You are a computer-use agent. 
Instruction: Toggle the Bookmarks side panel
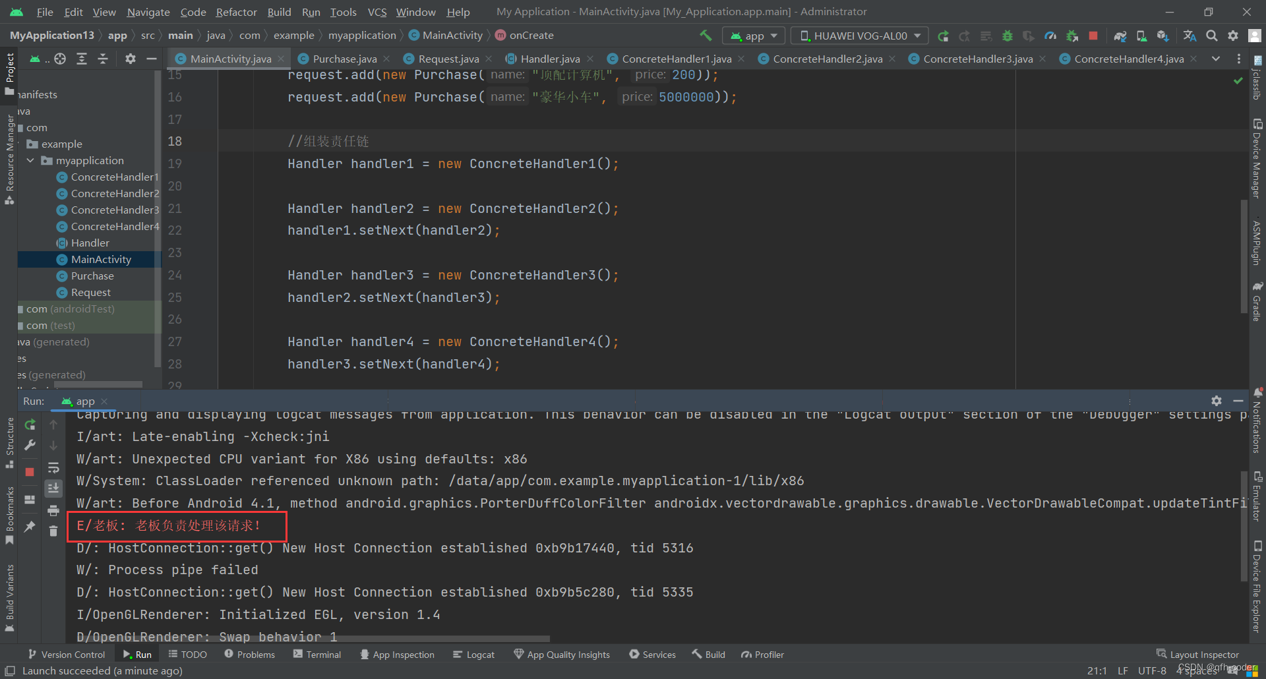(x=9, y=515)
